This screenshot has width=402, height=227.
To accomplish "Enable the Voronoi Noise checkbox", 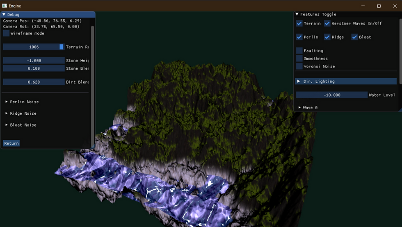I will (x=299, y=66).
